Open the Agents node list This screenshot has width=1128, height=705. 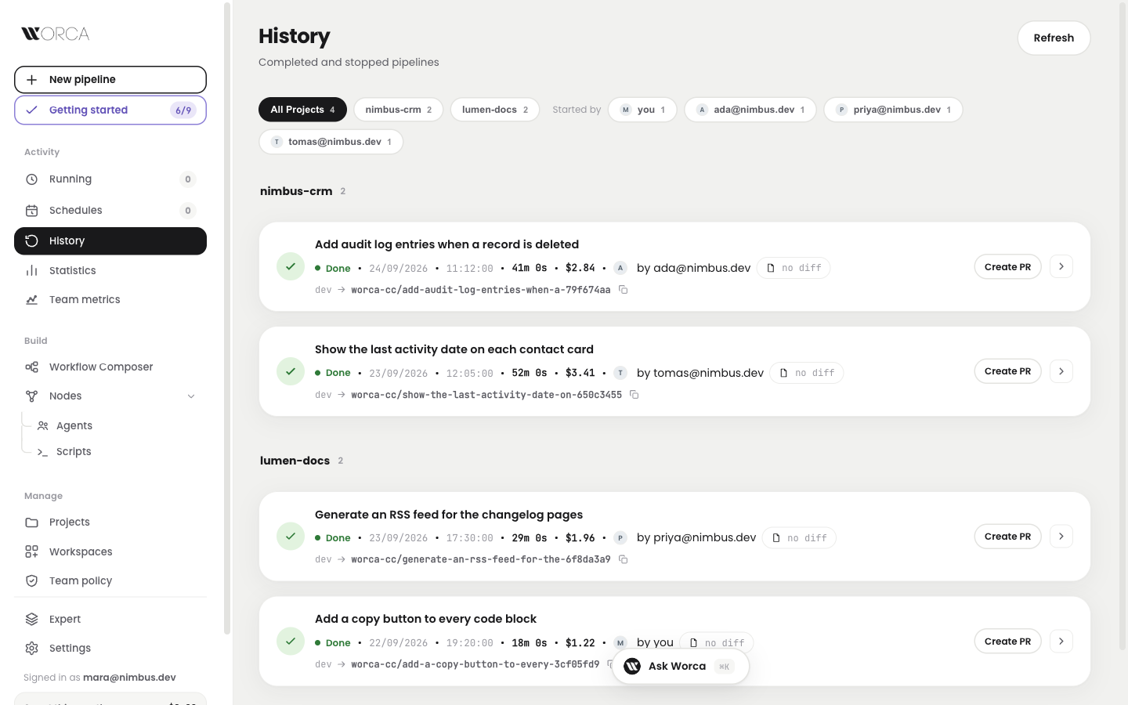(x=117, y=425)
